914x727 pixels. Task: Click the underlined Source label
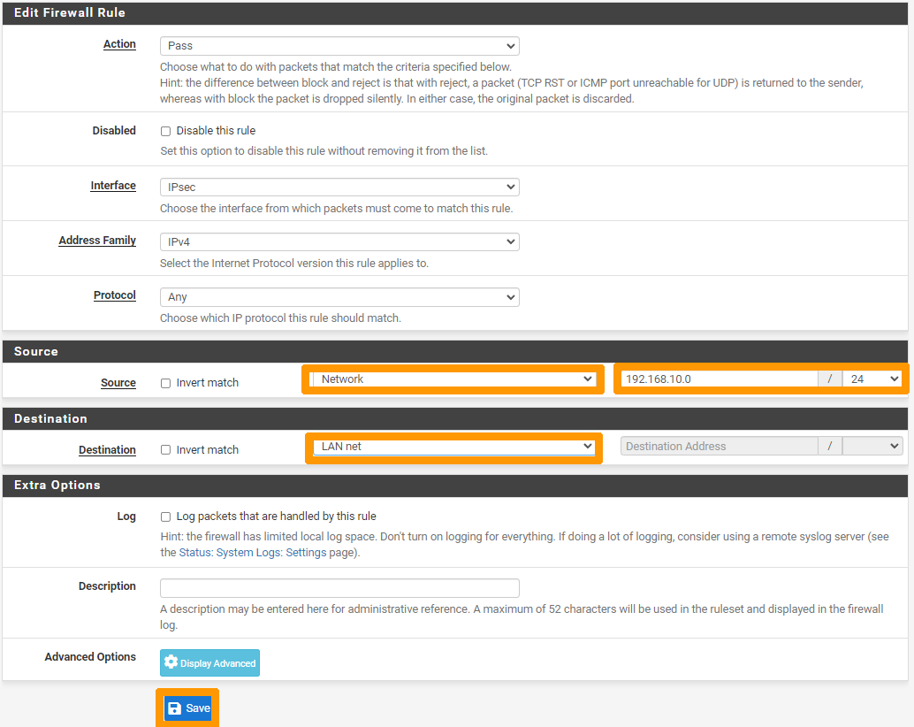pos(118,383)
